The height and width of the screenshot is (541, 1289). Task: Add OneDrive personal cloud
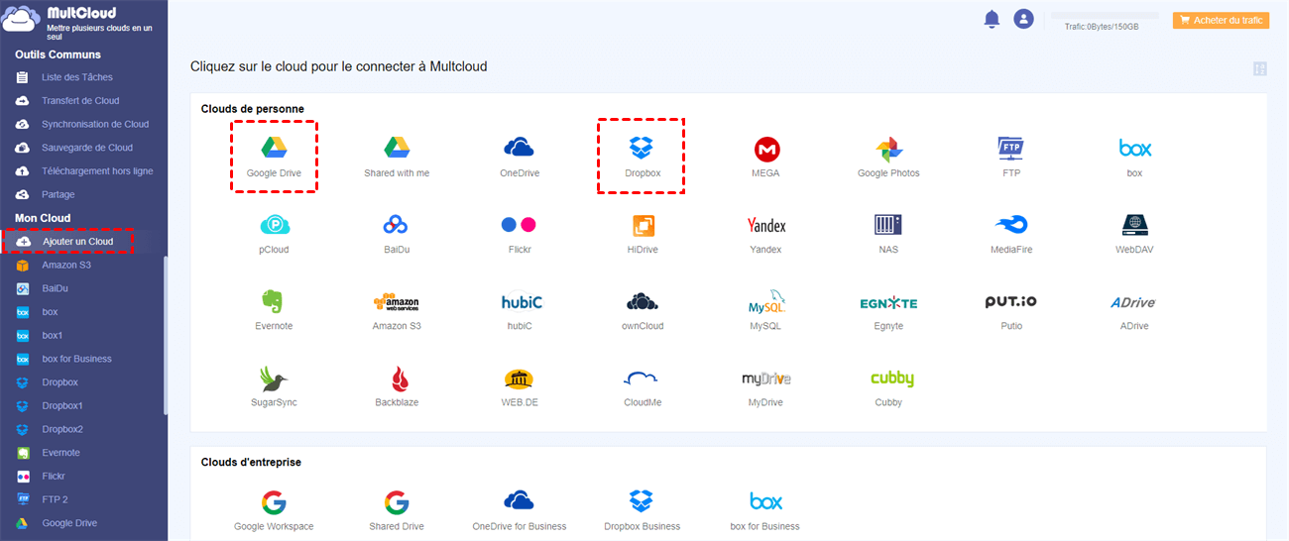click(x=520, y=149)
